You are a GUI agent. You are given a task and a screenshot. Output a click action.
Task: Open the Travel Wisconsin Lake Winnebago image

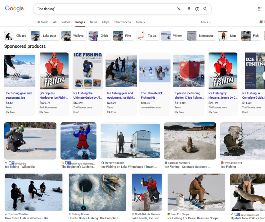click(x=130, y=141)
